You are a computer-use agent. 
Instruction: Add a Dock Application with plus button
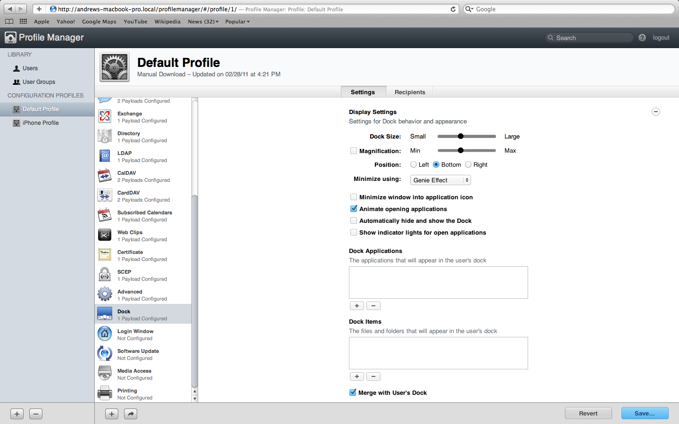pos(357,306)
